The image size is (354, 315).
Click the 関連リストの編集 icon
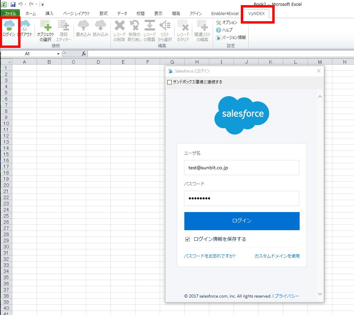[202, 25]
